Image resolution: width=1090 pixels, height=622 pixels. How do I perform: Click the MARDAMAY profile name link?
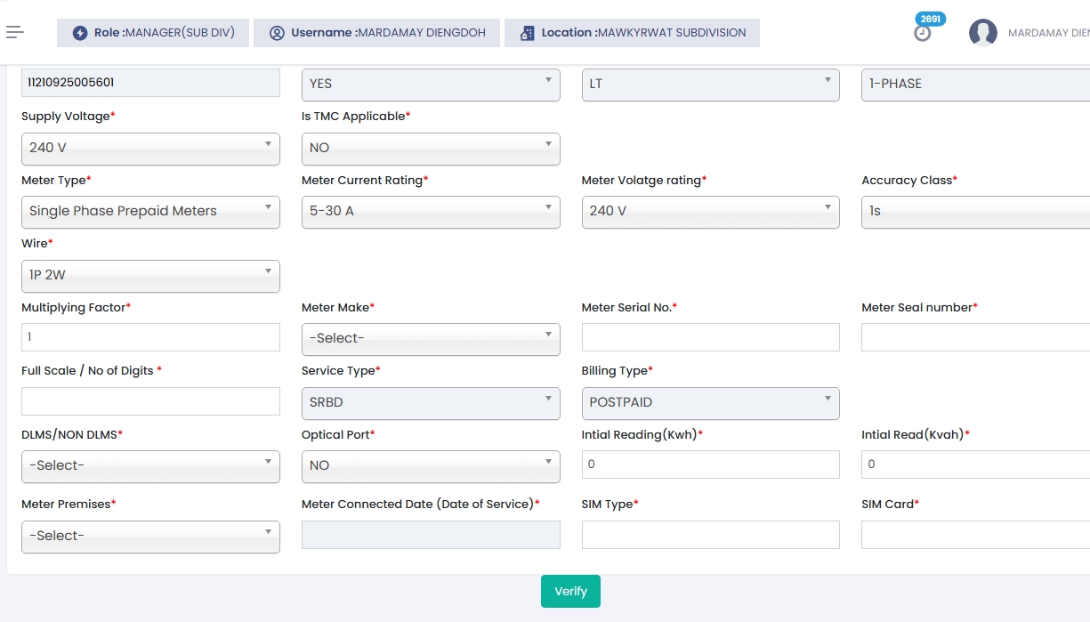point(1048,33)
